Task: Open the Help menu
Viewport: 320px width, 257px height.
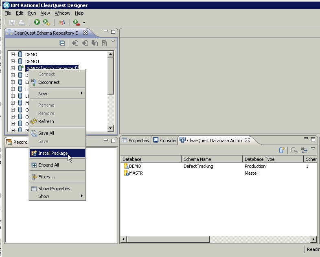Action: (x=79, y=13)
